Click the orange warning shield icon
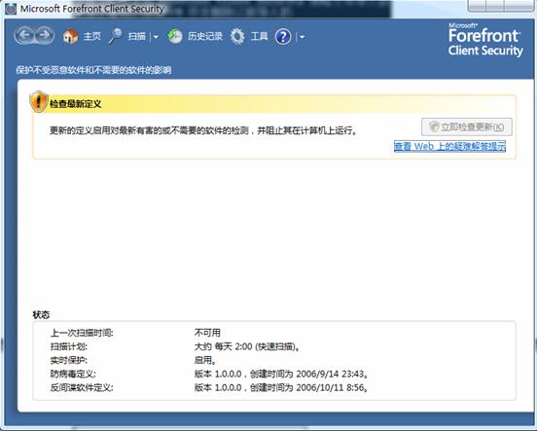Screen dimensions: 537x431 coord(38,101)
